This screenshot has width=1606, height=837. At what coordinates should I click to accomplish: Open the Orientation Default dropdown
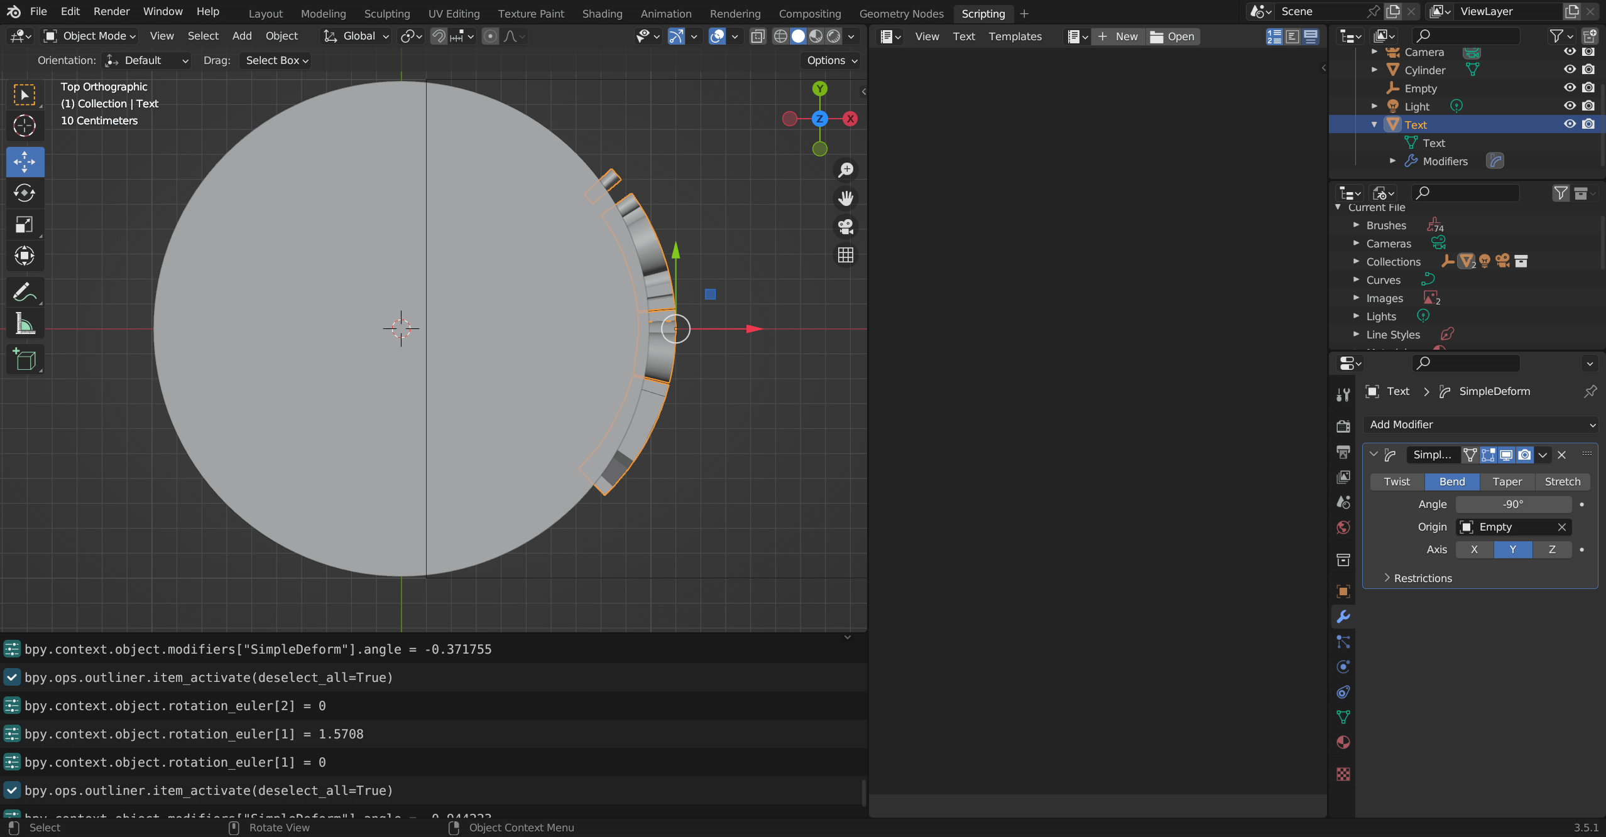pos(146,60)
